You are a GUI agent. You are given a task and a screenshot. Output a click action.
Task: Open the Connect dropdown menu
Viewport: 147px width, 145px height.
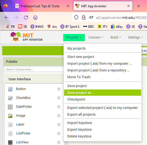tap(96, 37)
